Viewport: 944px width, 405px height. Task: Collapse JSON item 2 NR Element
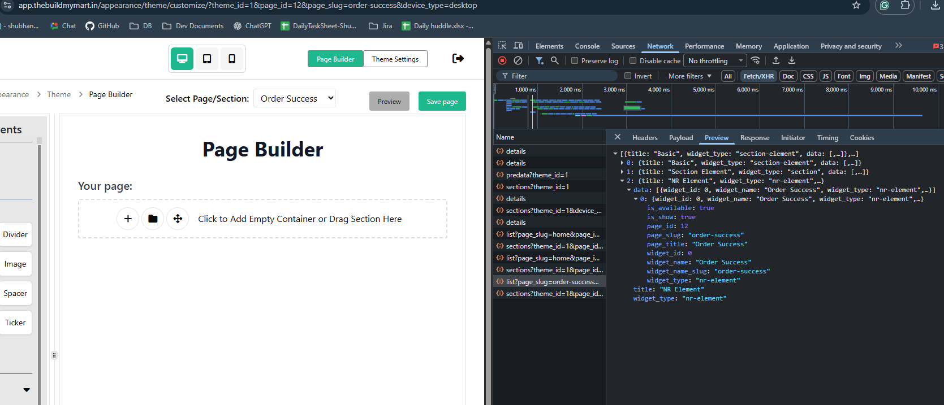(x=622, y=181)
